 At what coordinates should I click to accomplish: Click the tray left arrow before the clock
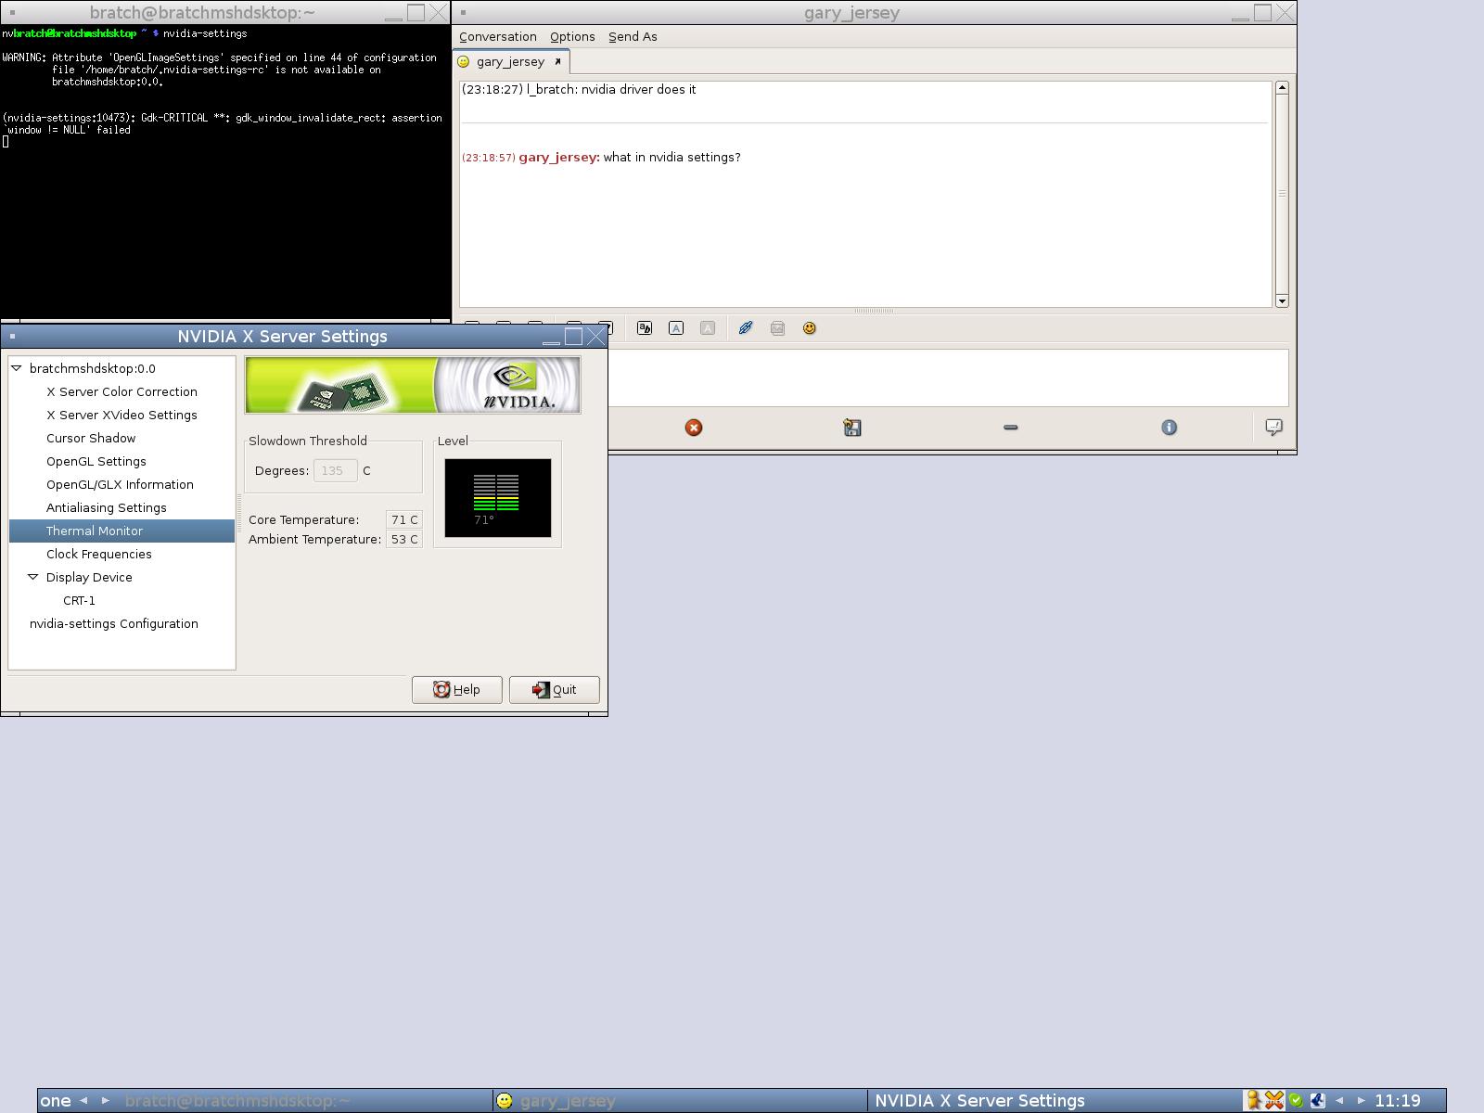coord(1339,1101)
